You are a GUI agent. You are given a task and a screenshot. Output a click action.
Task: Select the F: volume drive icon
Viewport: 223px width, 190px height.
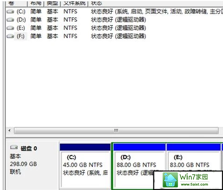(10, 36)
